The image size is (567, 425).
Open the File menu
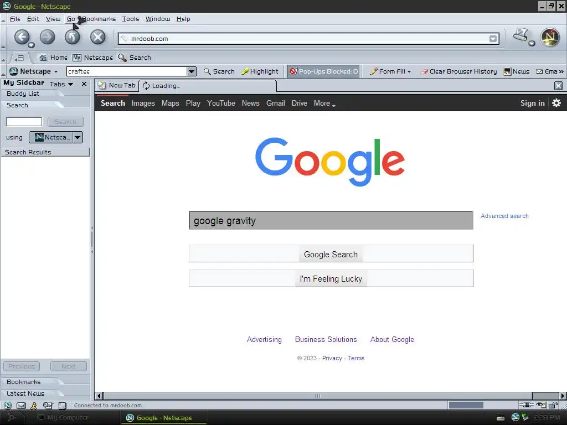(x=15, y=19)
